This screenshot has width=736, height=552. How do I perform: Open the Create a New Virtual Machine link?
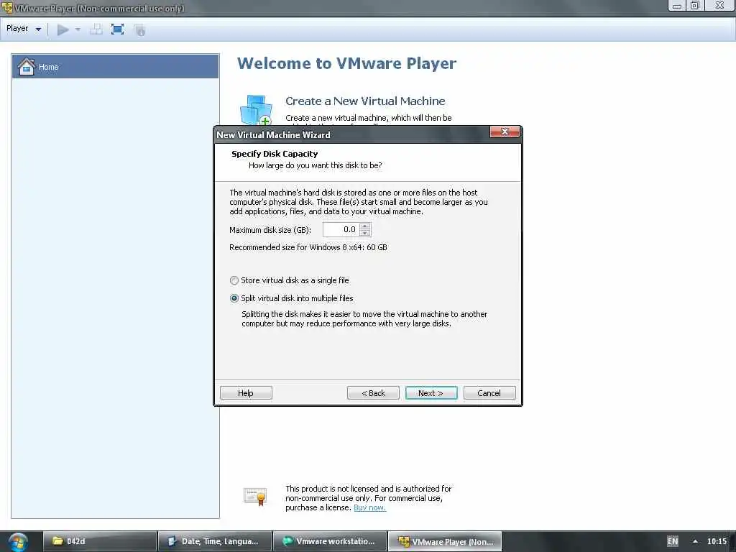(x=365, y=101)
